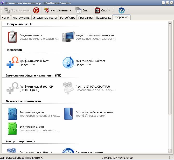This screenshot has width=174, height=160.
Task: Click status bar text 'Локальный компьютер'
Action: [x=117, y=158]
